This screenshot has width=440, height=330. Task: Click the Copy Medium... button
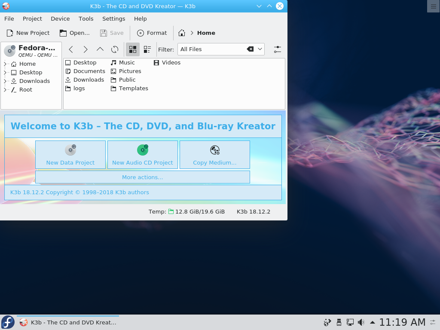click(215, 155)
